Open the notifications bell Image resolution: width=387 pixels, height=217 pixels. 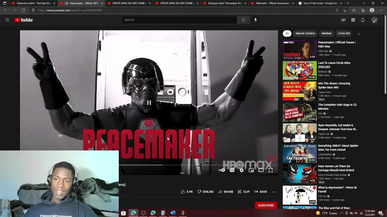(363, 20)
